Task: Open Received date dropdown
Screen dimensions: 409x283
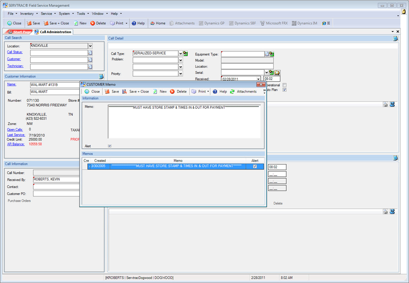Action: point(258,79)
